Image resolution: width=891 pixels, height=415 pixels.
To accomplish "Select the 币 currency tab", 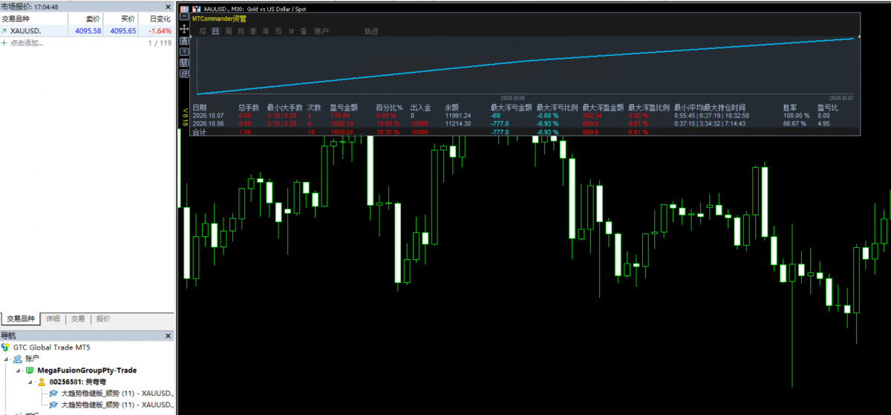I will click(278, 31).
